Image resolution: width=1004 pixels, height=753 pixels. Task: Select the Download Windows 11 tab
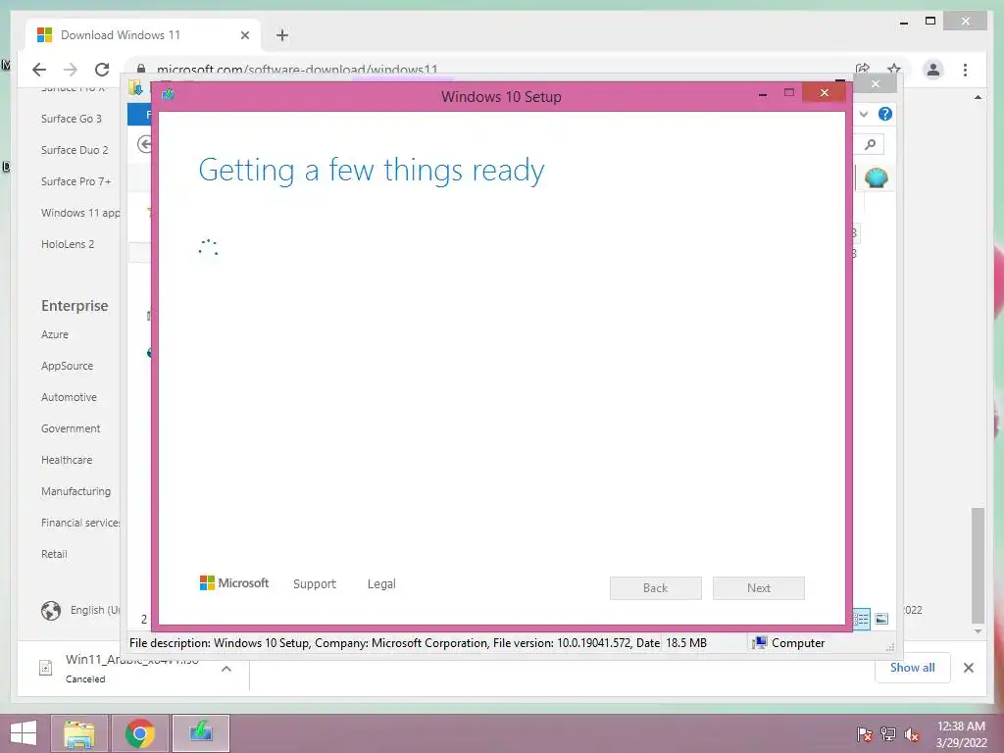tap(143, 35)
